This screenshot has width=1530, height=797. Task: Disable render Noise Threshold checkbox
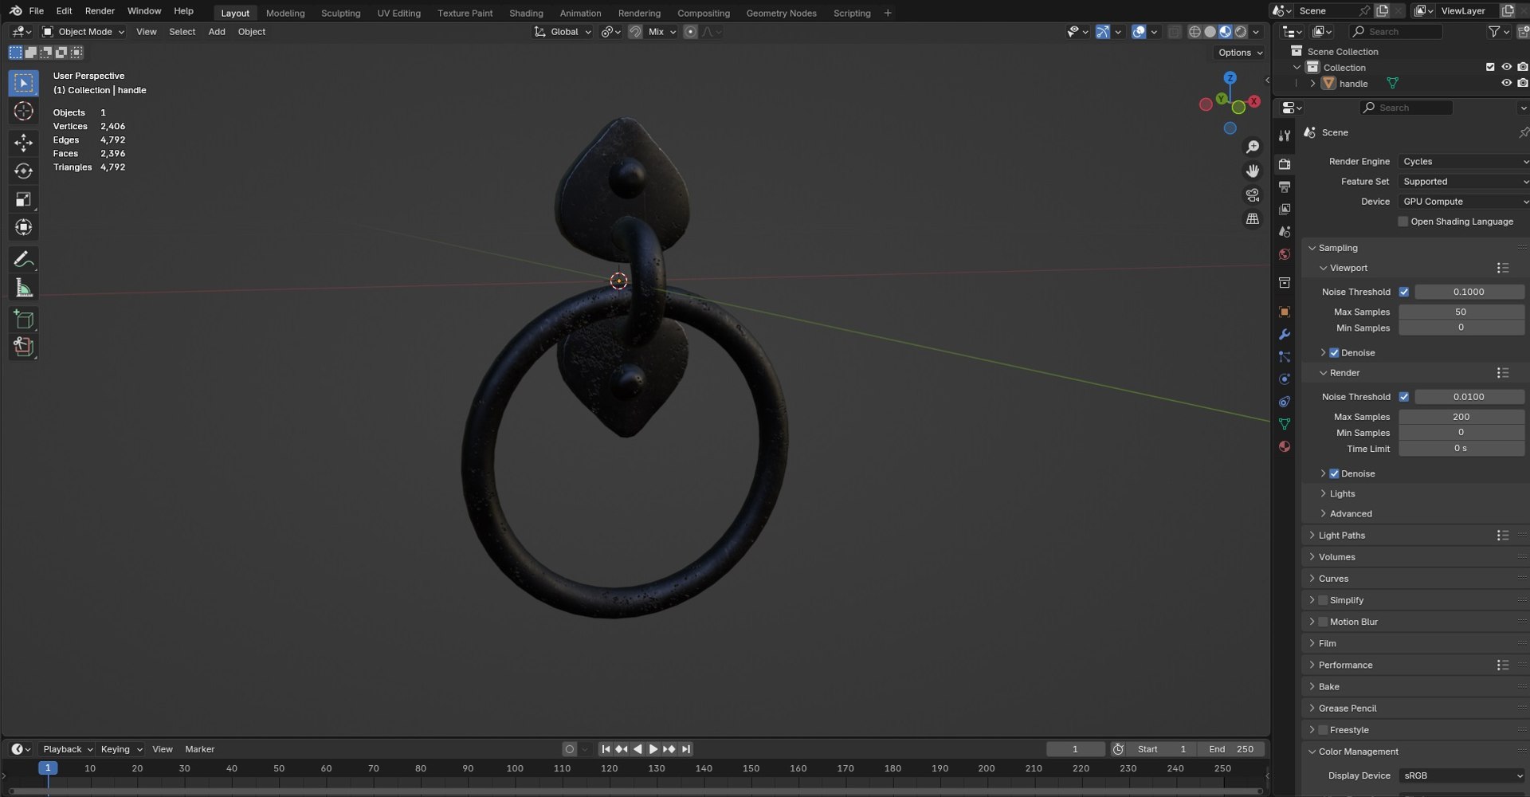coord(1404,397)
